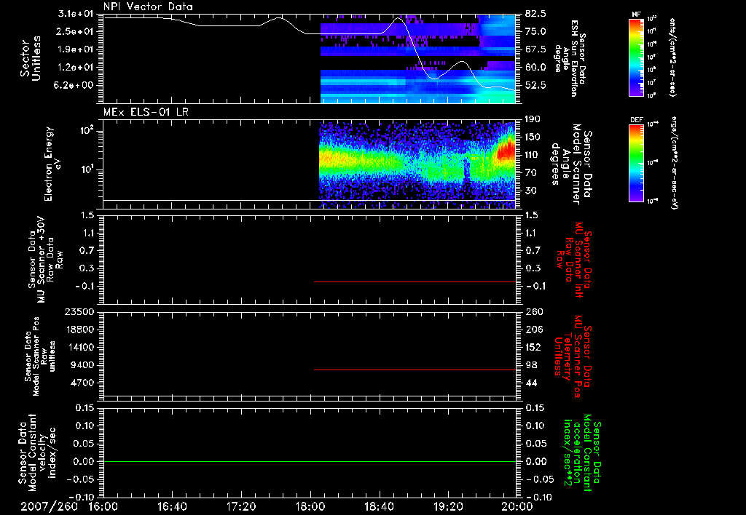Click the "2007/260" date label

49,506
